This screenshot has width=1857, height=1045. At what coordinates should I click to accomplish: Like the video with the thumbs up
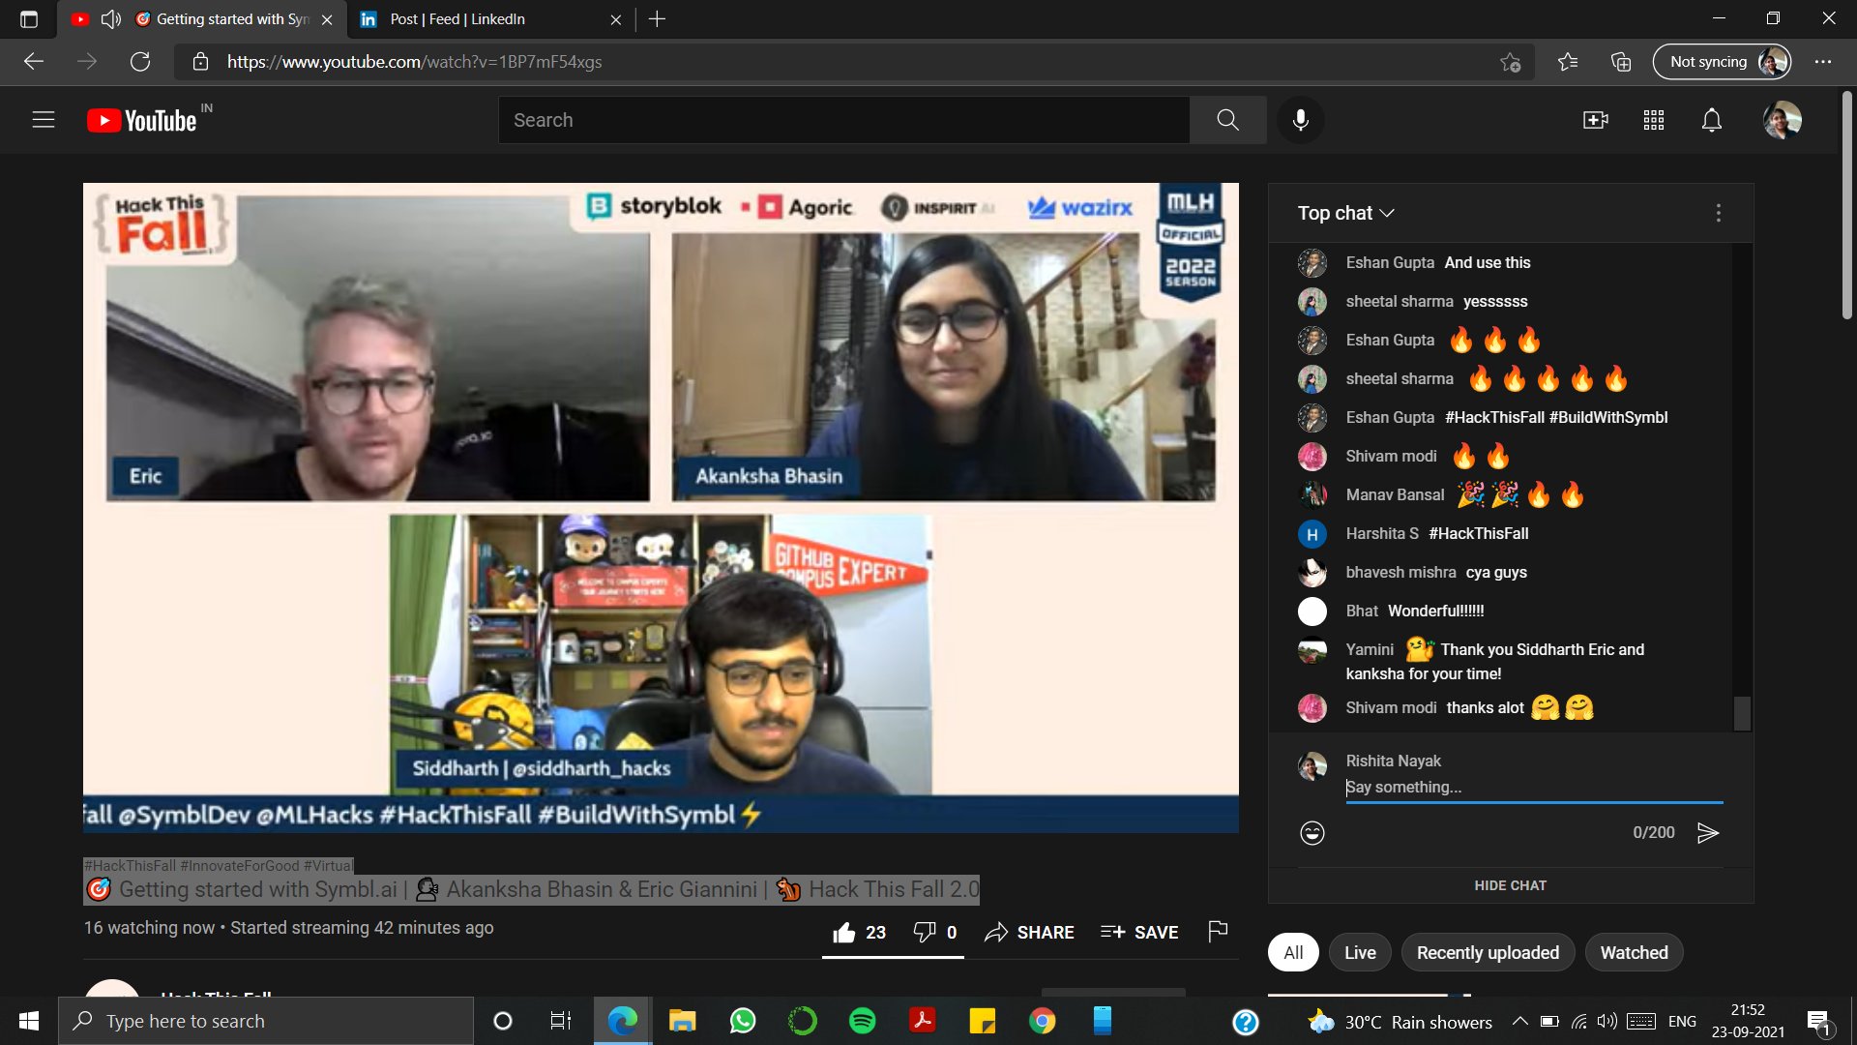point(846,931)
